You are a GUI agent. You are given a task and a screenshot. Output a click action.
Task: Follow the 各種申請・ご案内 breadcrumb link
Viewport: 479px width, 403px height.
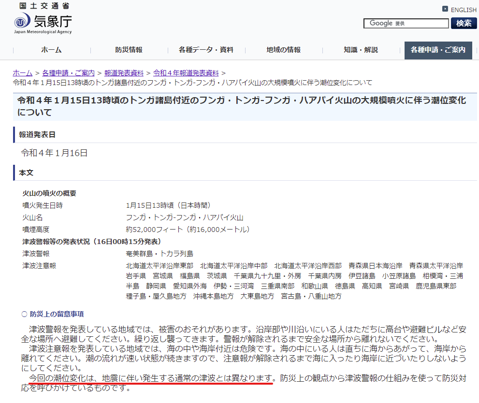coord(69,73)
